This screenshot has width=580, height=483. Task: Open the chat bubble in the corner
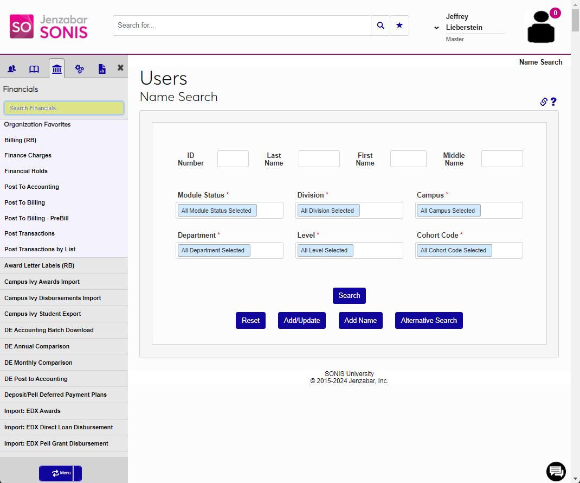[x=556, y=472]
